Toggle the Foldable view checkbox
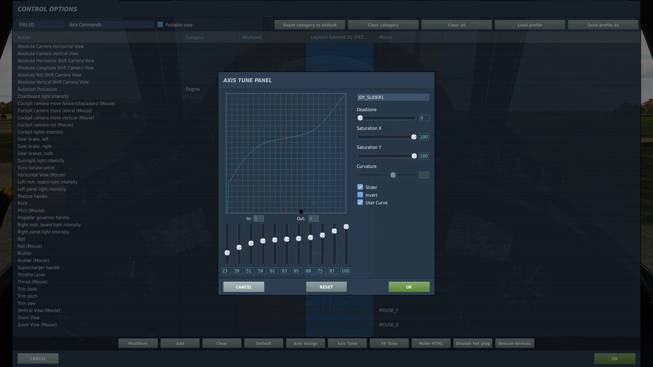 pos(160,24)
